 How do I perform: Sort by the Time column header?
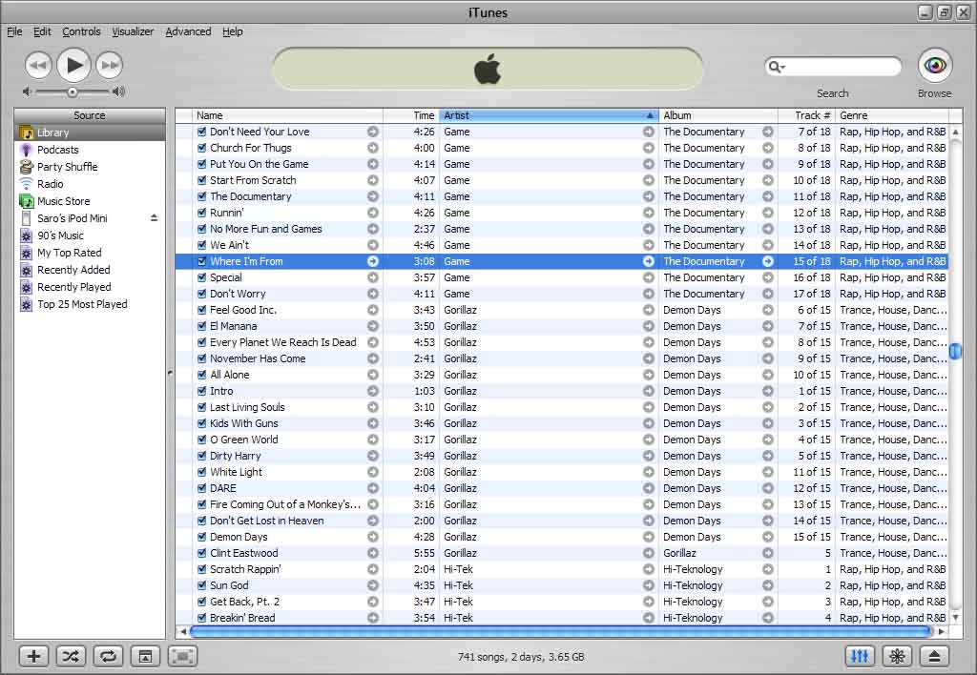411,115
